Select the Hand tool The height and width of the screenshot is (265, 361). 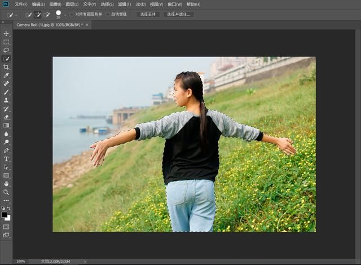pos(6,184)
